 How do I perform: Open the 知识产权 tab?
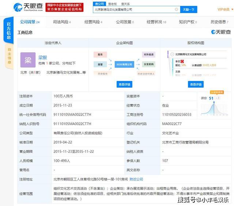tap(188, 22)
